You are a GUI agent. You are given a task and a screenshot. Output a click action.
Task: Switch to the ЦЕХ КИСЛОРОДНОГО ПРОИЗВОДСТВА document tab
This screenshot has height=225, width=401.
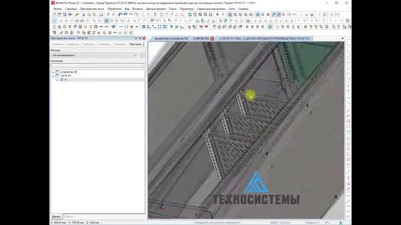pos(264,39)
